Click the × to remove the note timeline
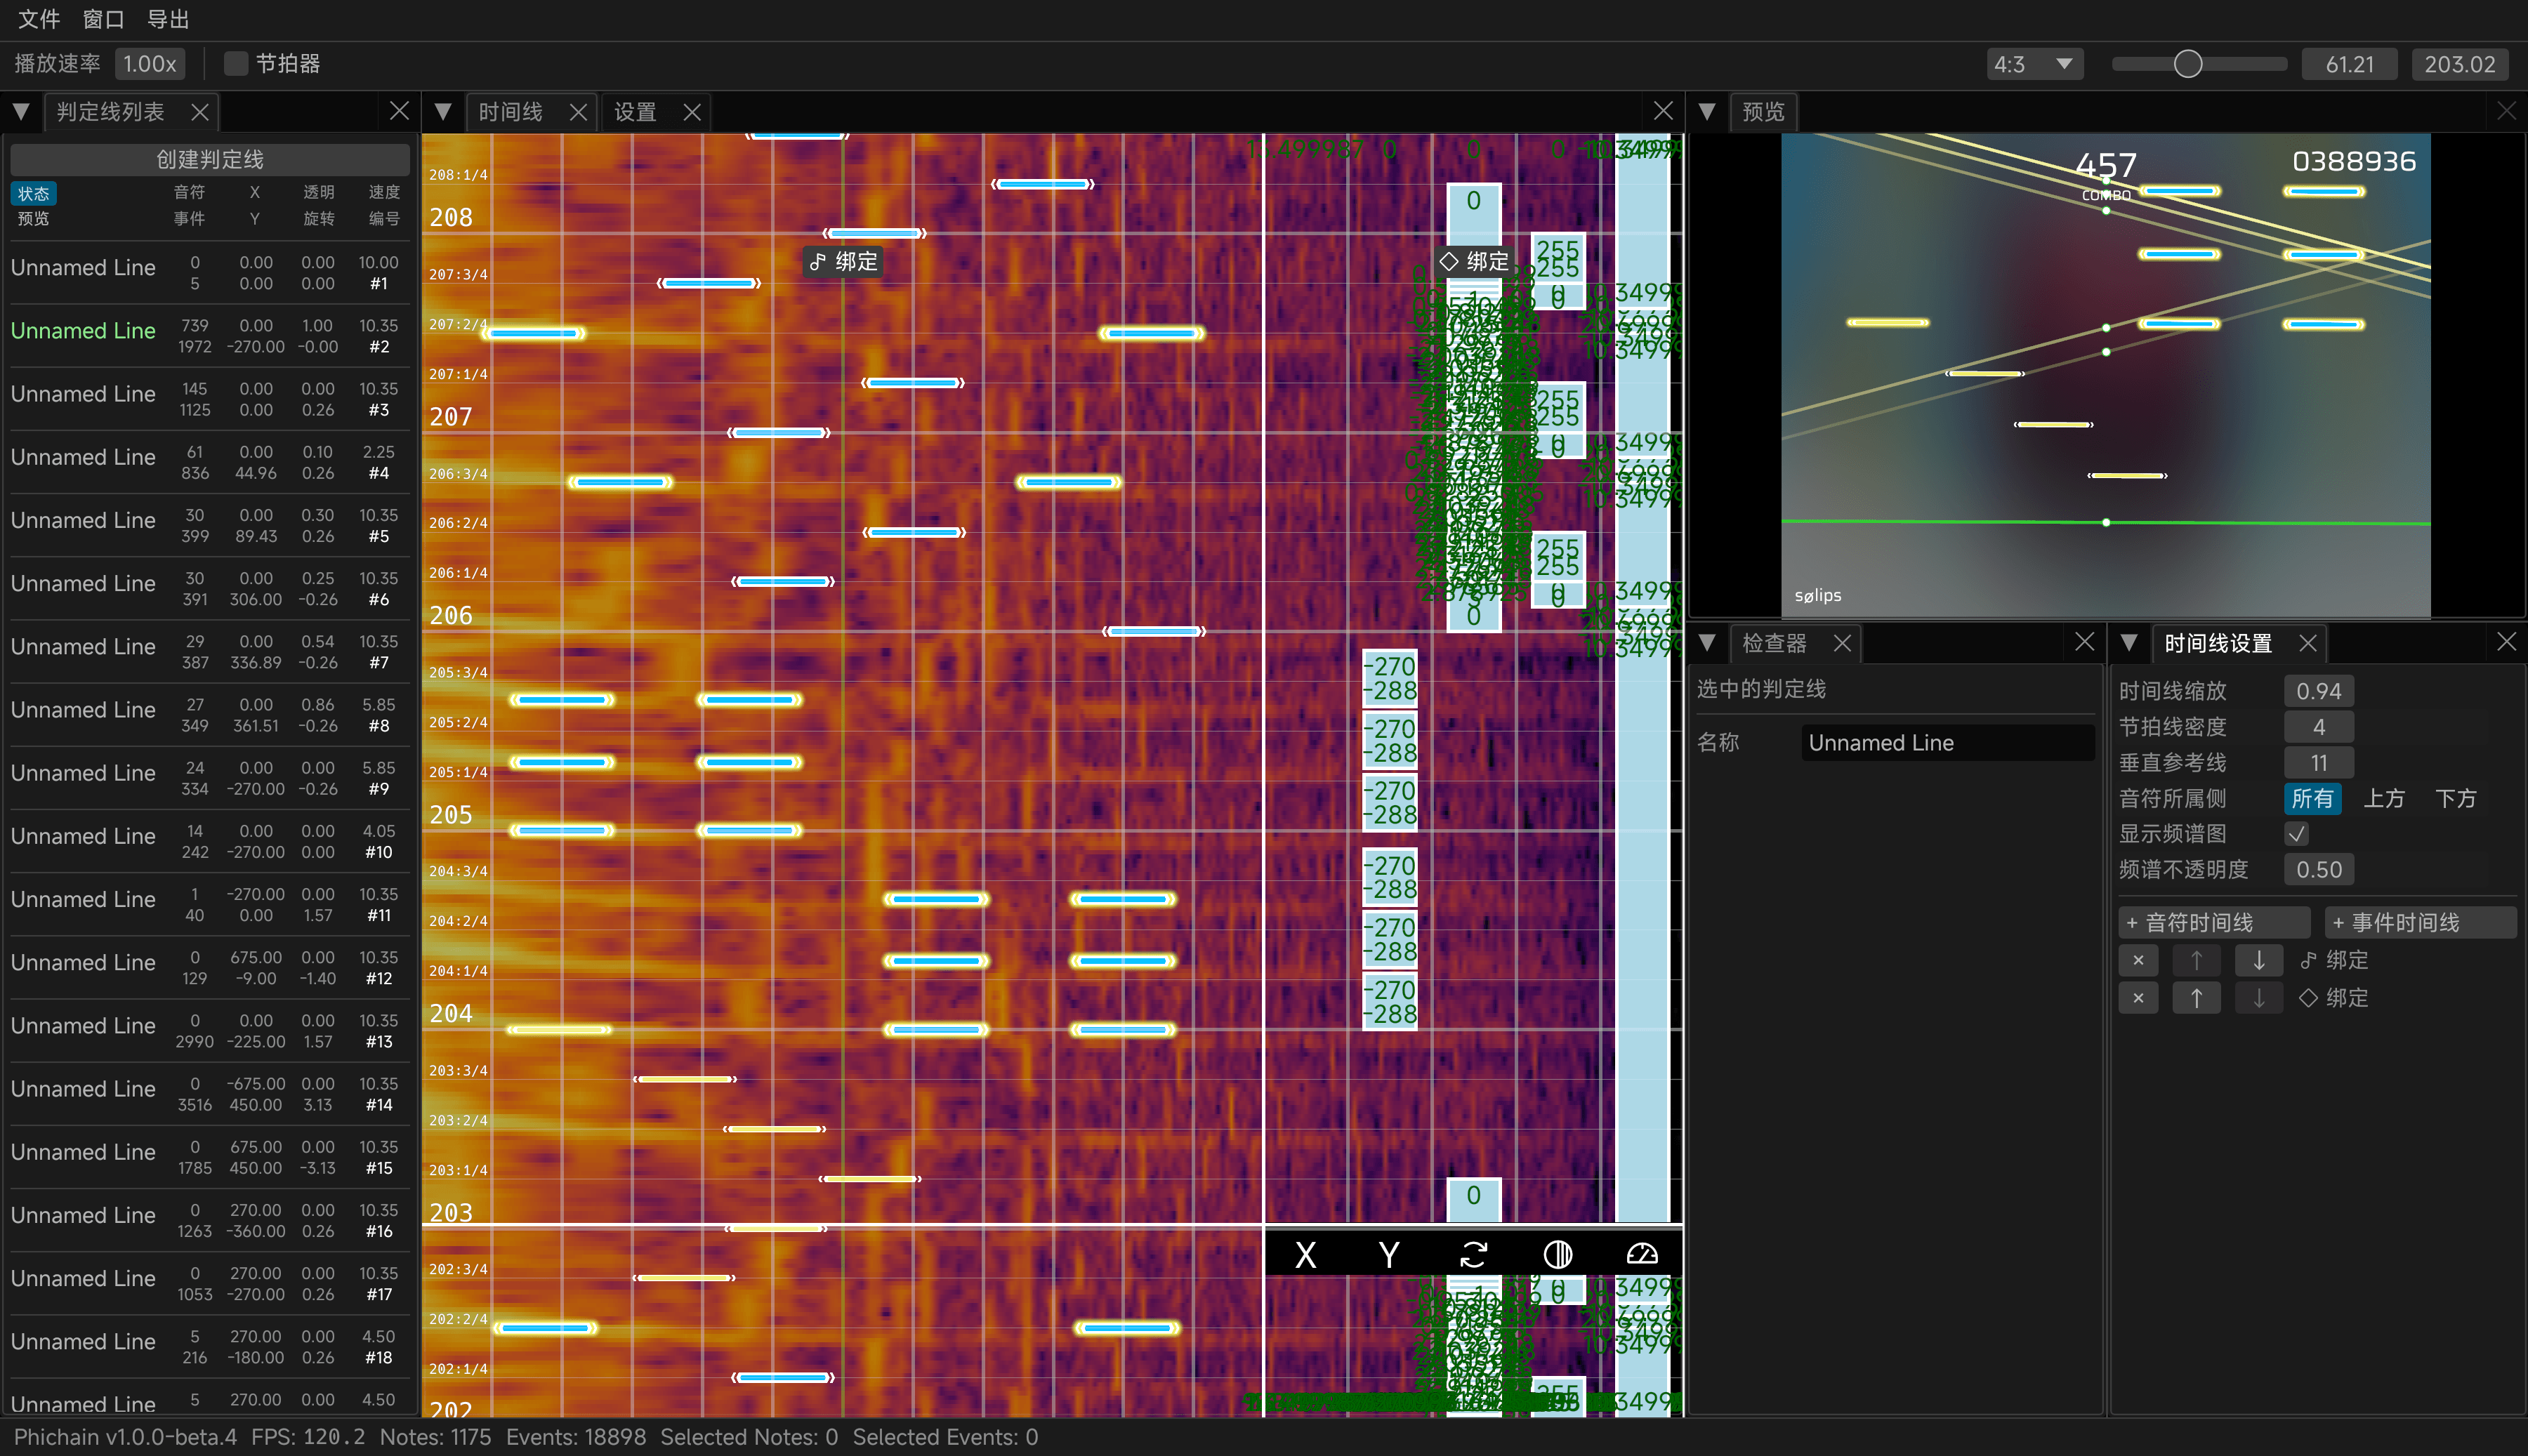This screenshot has width=2528, height=1456. pos(2139,960)
